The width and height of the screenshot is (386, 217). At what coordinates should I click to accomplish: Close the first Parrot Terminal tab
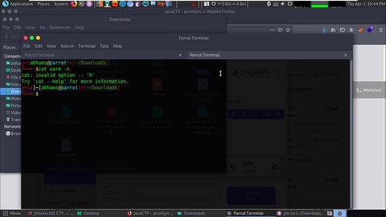click(x=180, y=55)
